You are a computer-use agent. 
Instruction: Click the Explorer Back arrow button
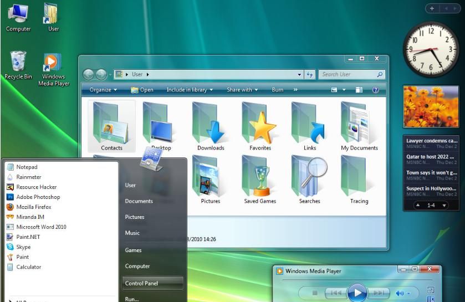point(88,74)
